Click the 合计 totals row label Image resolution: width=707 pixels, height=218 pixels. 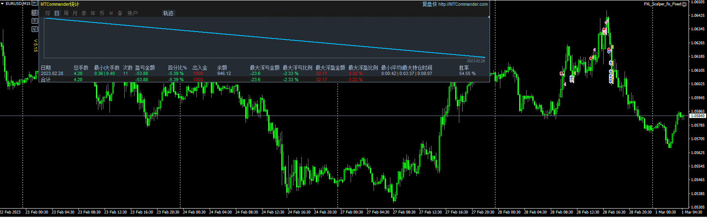[x=46, y=79]
